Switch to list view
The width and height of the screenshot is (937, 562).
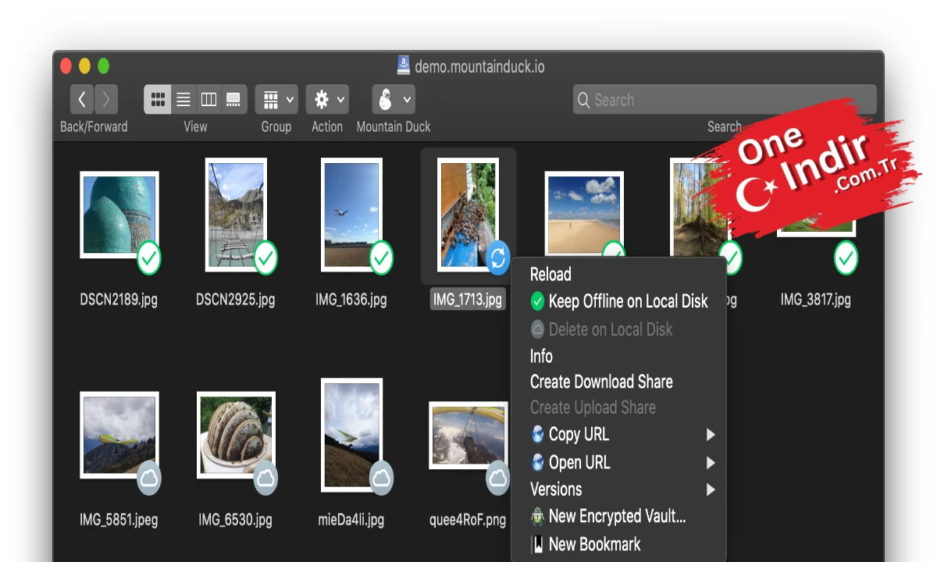point(183,100)
